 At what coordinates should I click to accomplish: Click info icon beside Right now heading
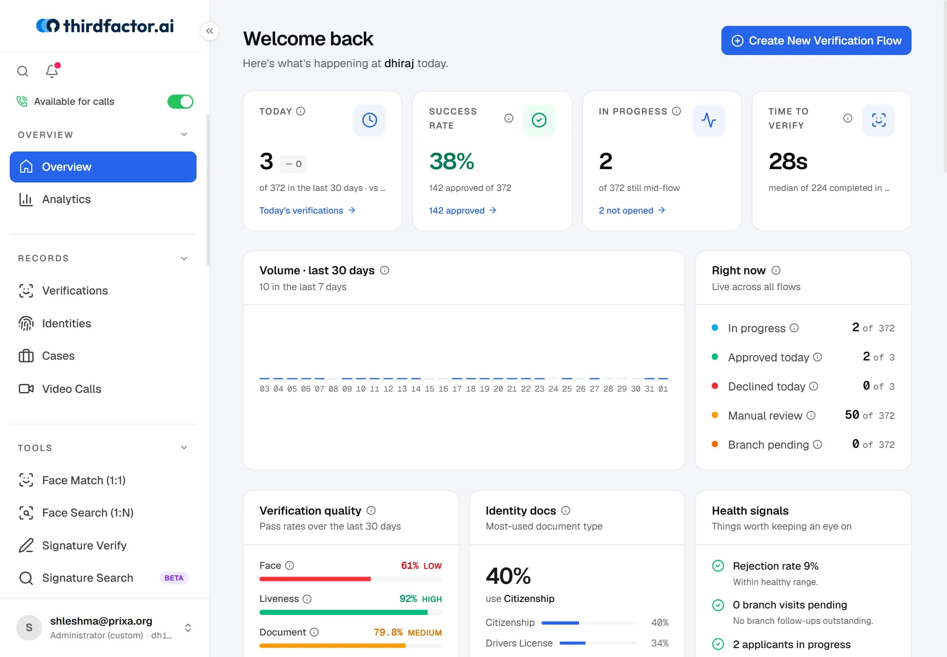776,271
